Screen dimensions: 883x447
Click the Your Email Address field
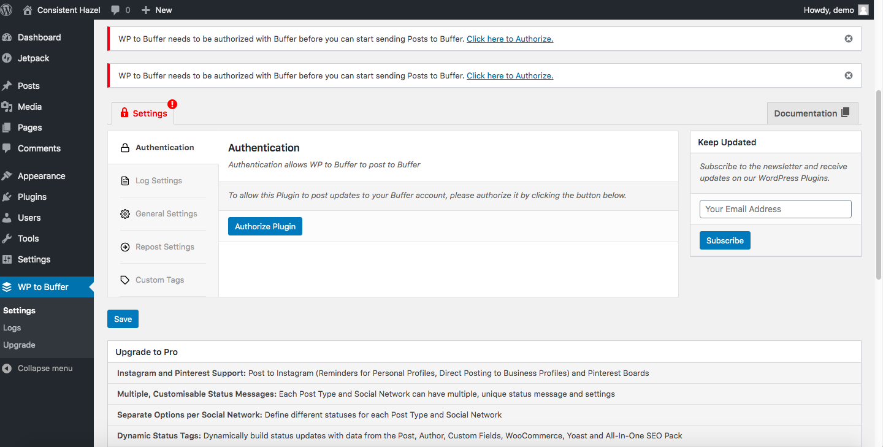[776, 209]
